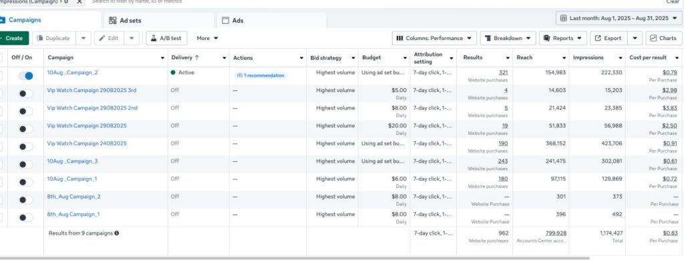
Task: Enable the Vip Watch Campaign 24082025 toggle
Action: [x=26, y=145]
